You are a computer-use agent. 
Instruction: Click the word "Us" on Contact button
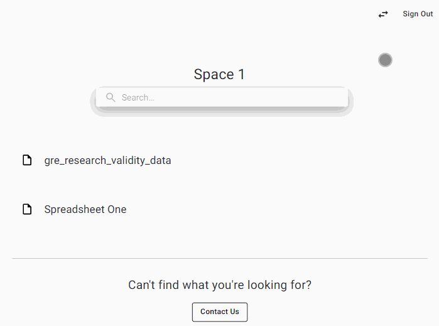point(233,312)
